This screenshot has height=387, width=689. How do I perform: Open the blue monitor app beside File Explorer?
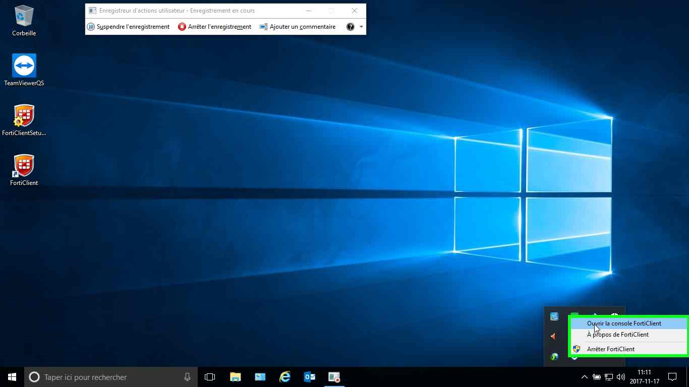click(x=260, y=377)
